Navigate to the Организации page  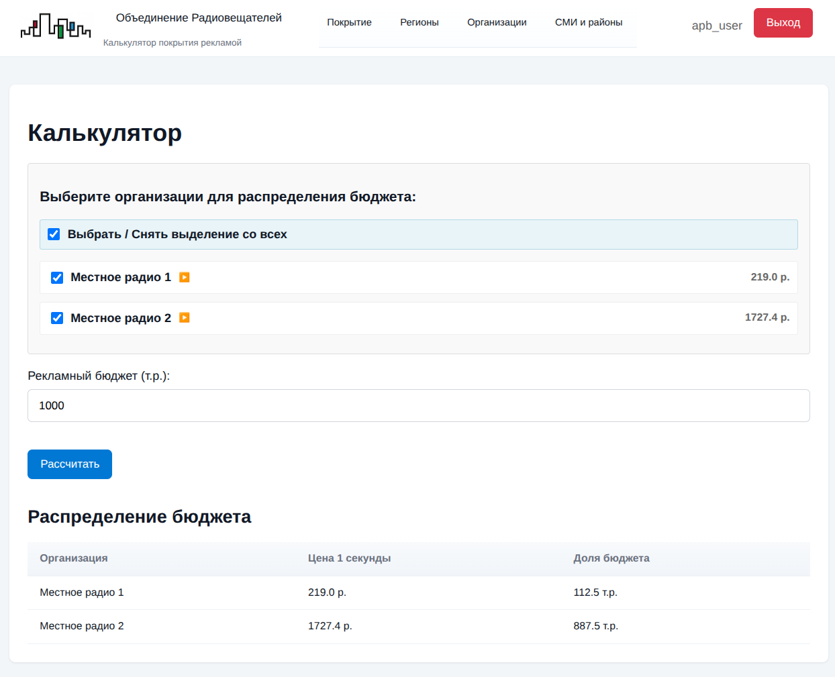click(x=497, y=22)
